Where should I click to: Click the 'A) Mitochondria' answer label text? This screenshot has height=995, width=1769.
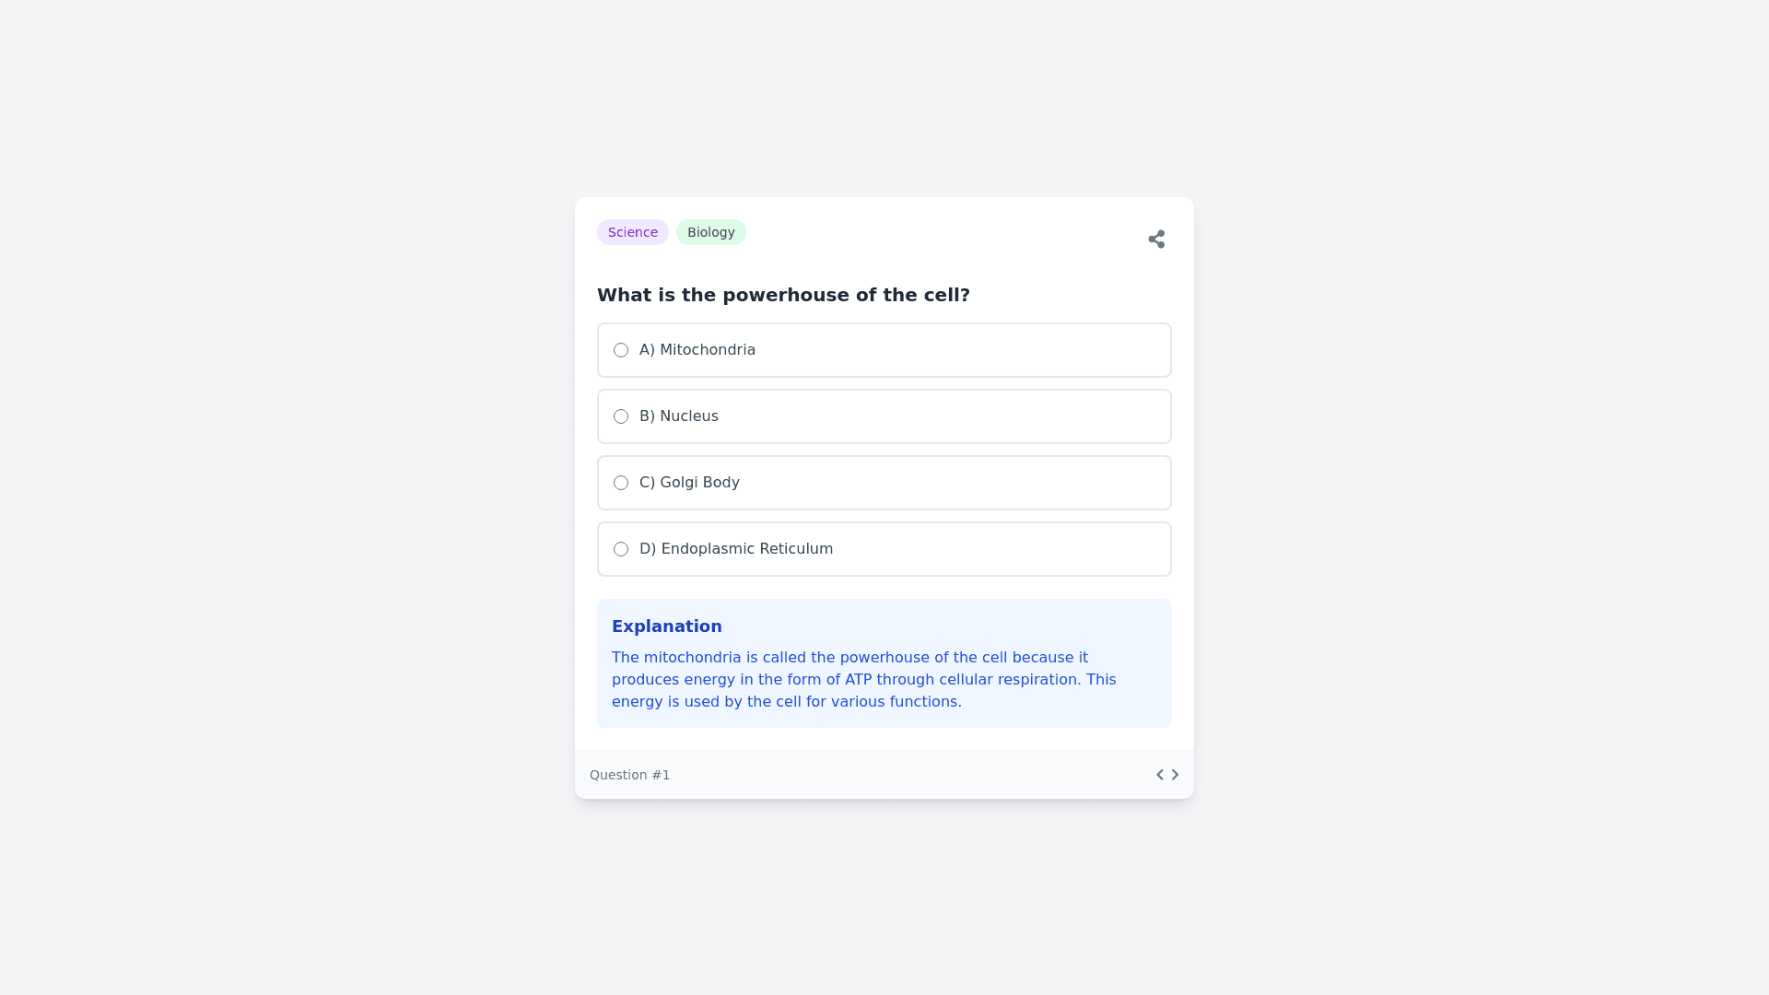[697, 350]
